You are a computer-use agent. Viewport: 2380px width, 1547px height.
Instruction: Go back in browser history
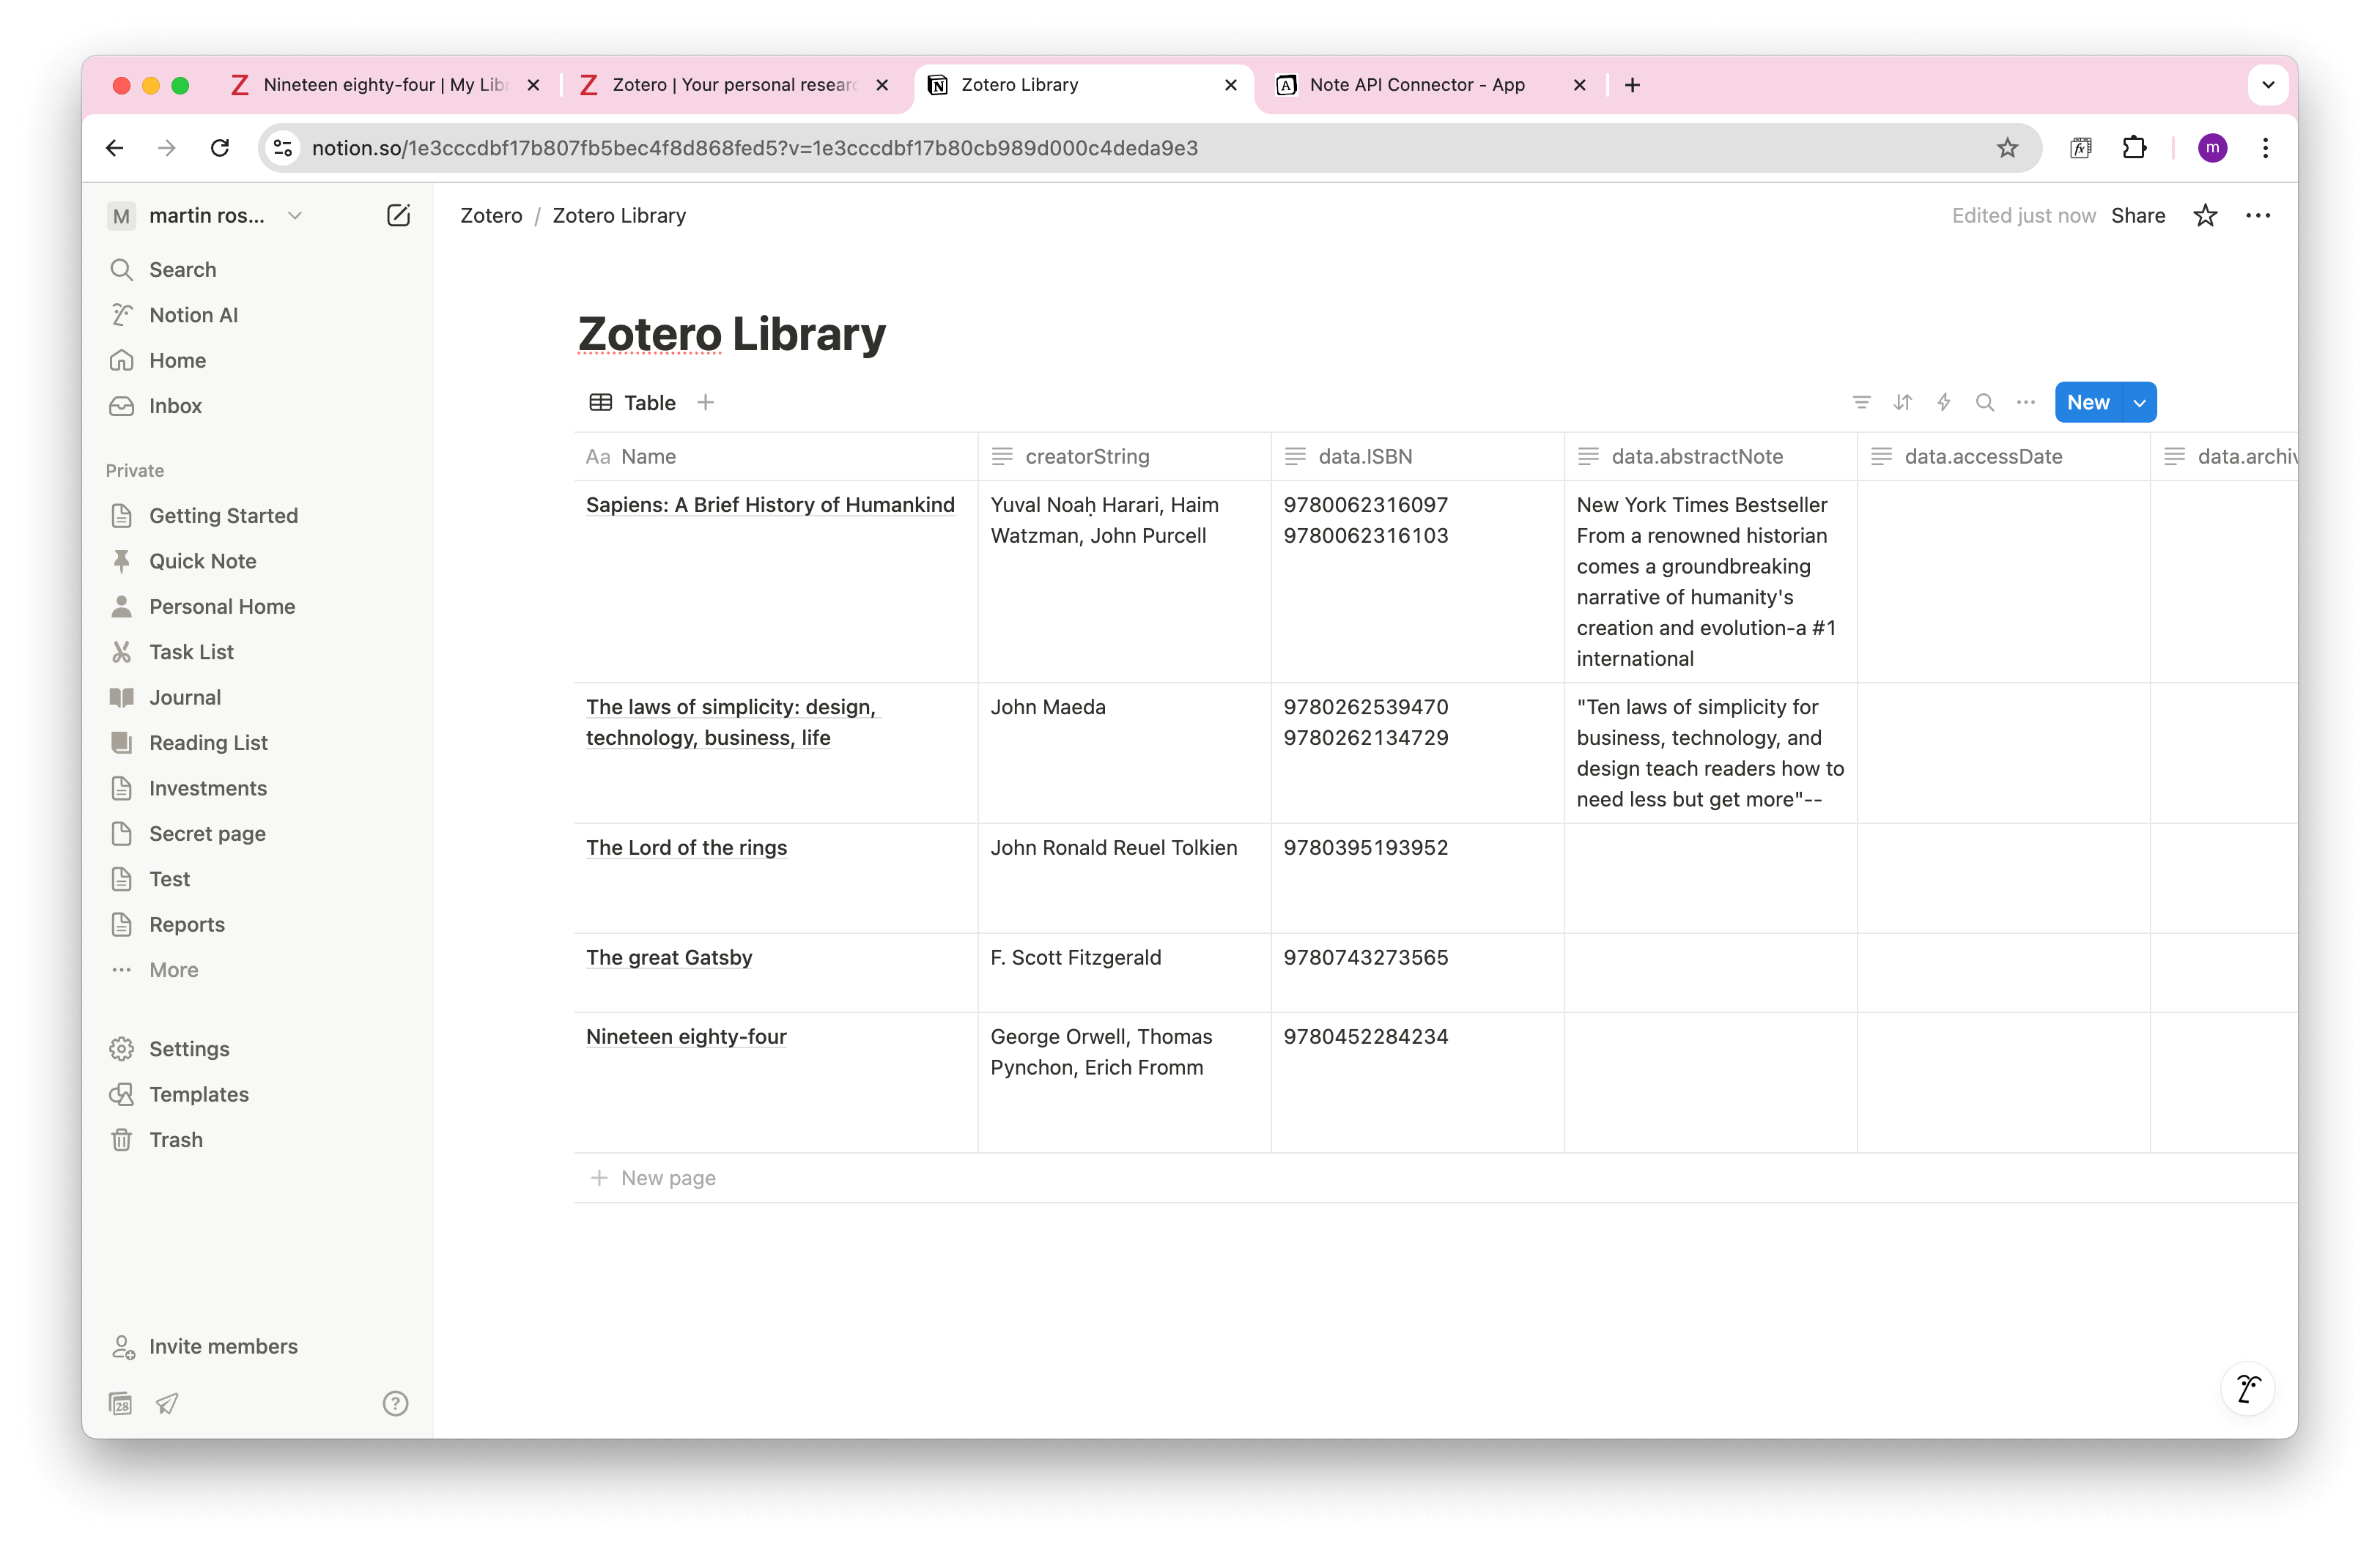point(115,148)
